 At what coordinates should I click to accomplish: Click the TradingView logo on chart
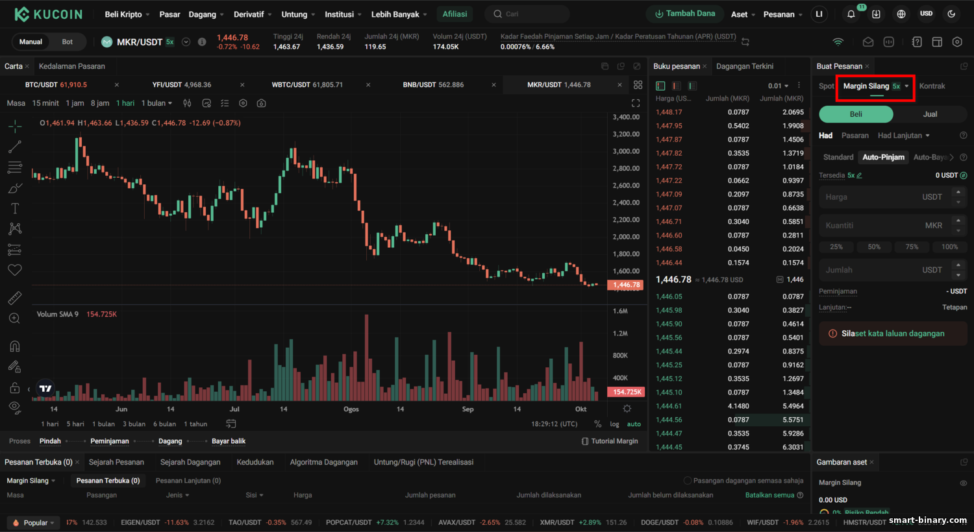pos(45,389)
